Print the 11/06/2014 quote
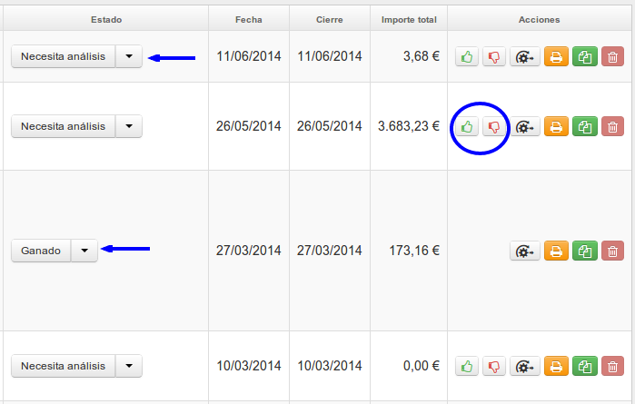 [x=556, y=56]
